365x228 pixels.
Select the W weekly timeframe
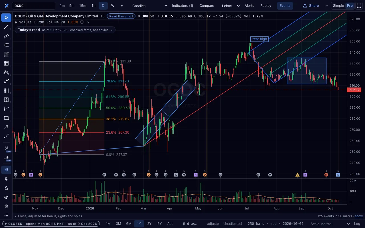click(113, 6)
